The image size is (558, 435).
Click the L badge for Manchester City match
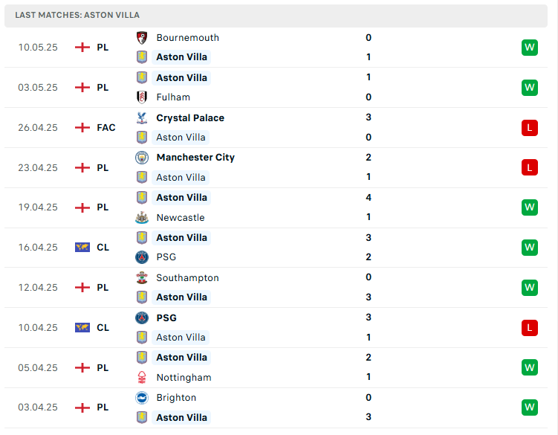[x=529, y=167]
